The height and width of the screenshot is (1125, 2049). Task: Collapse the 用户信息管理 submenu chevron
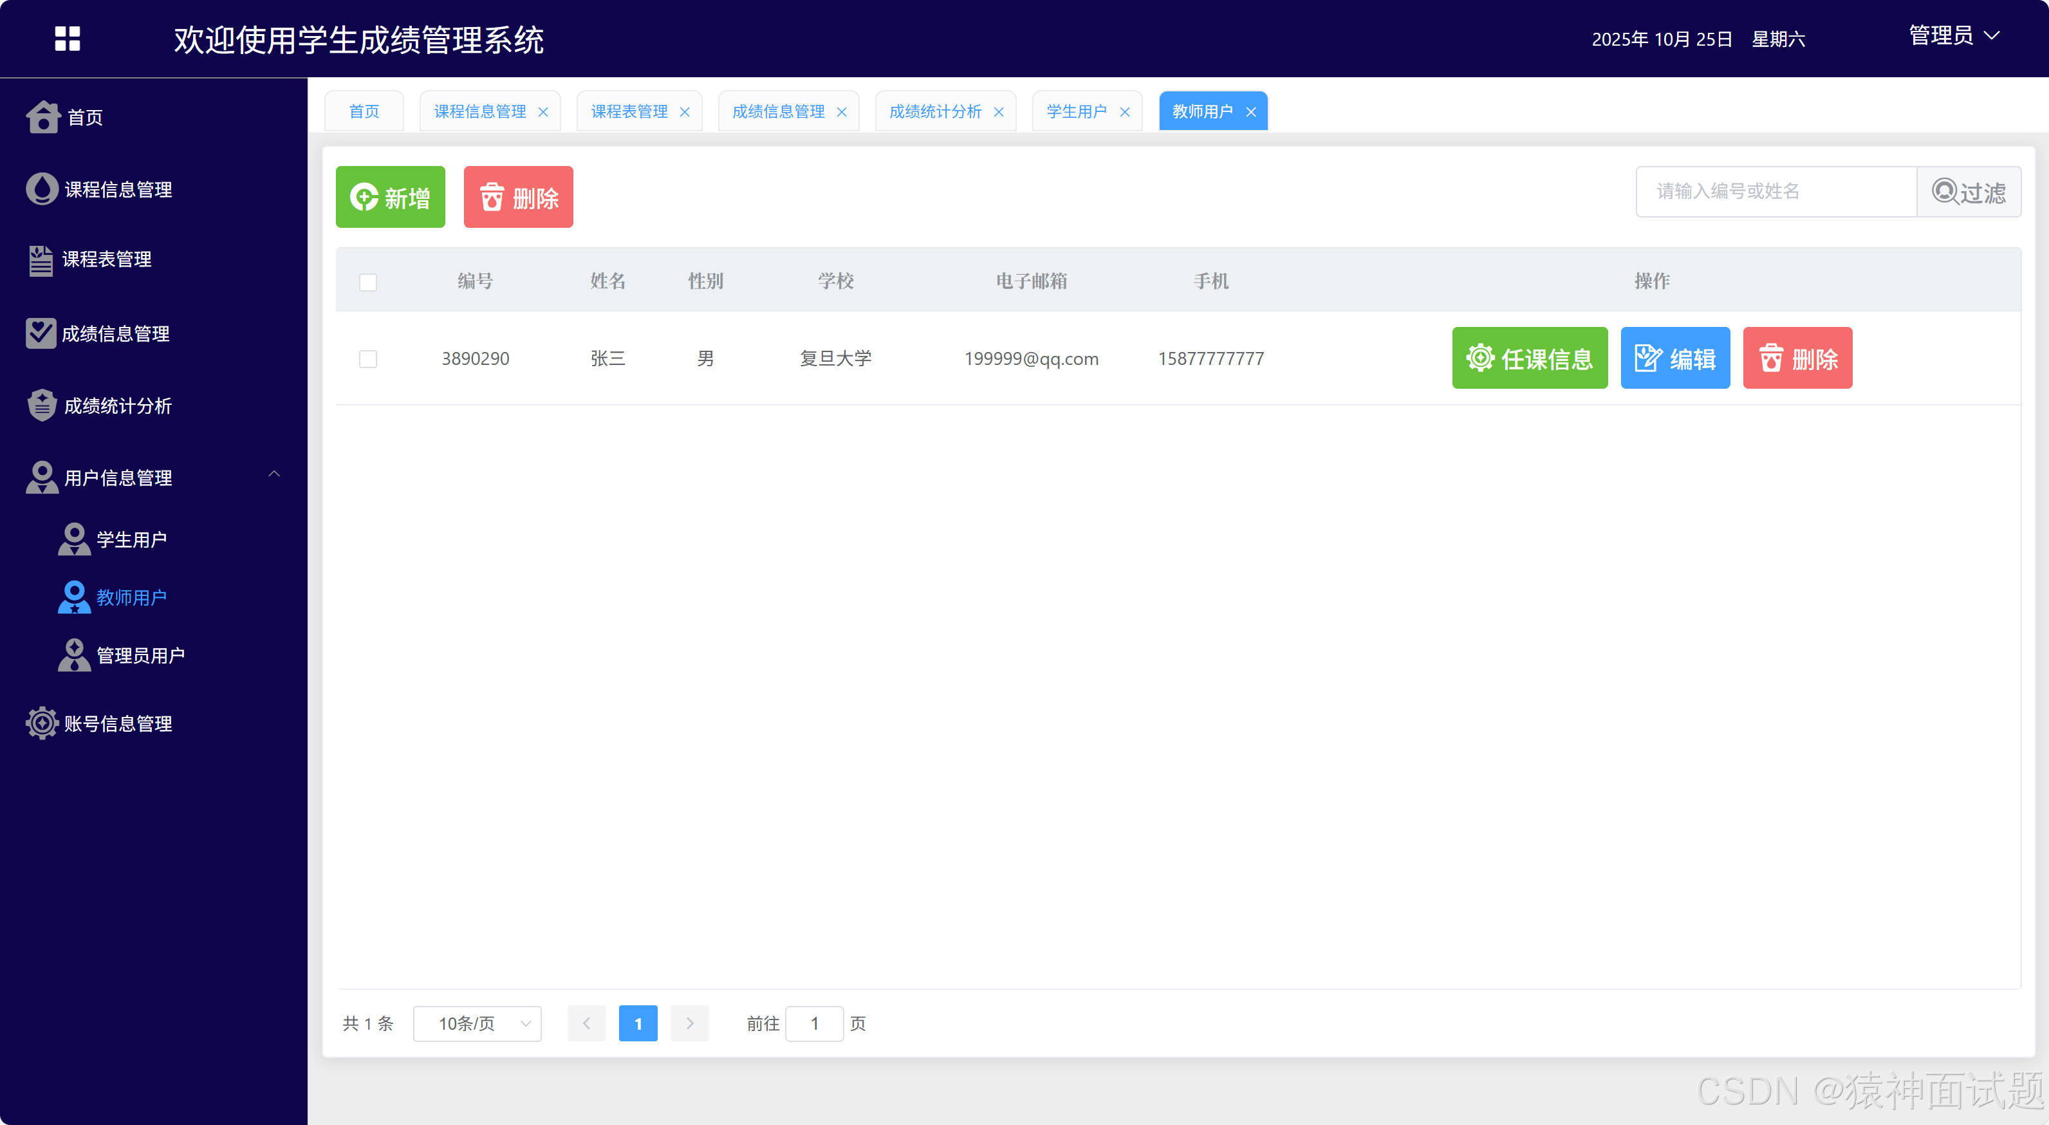[x=274, y=474]
